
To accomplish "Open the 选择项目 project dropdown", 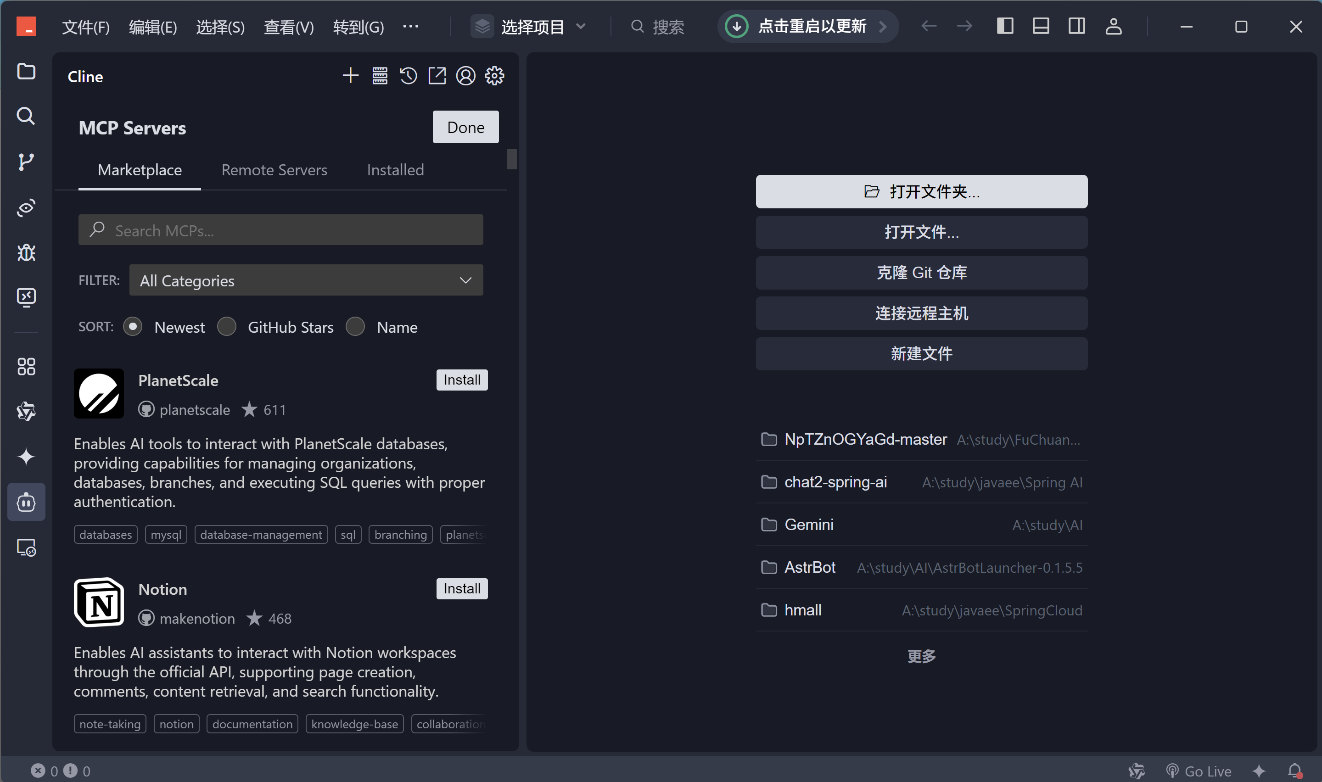I will tap(532, 26).
